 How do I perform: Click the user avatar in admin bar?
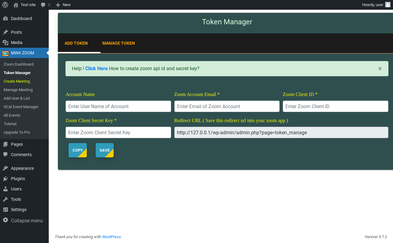pos(388,5)
